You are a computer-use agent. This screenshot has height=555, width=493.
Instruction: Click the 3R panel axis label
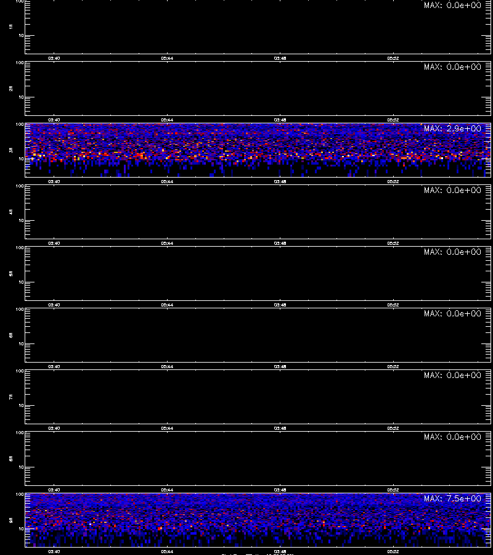pos(11,150)
